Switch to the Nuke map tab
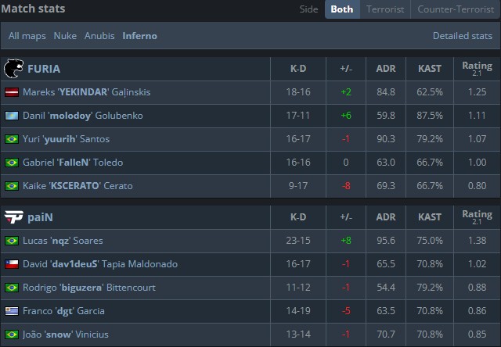 [65, 36]
